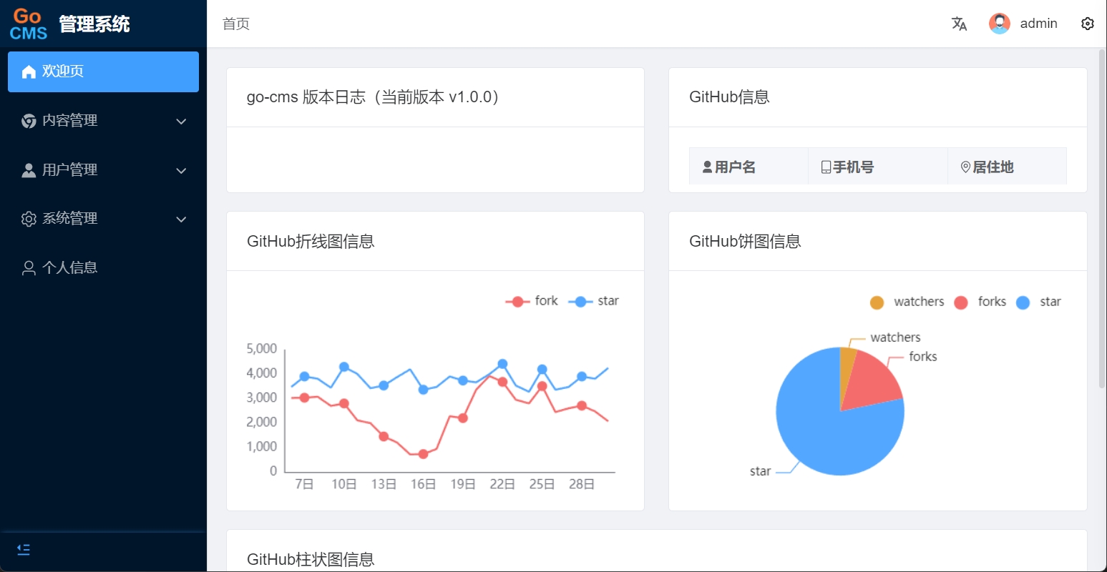Click the page vertical scrollbar
This screenshot has width=1107, height=572.
[1102, 219]
